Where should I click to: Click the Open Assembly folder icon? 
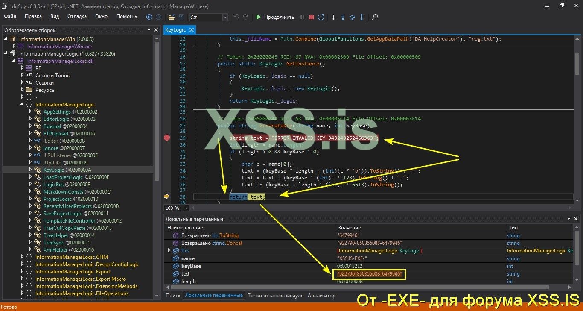171,17
